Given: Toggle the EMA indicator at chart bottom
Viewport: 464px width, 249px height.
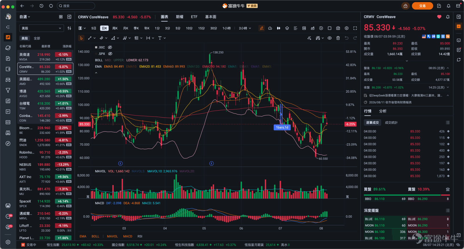Looking at the screenshot, I should click(x=83, y=236).
